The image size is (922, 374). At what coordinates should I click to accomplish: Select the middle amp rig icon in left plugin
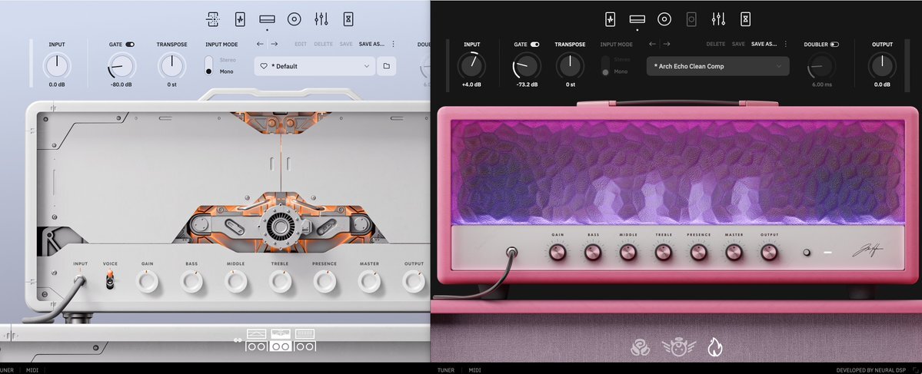point(281,340)
